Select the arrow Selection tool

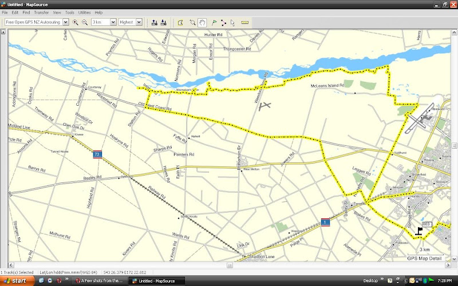pyautogui.click(x=232, y=22)
